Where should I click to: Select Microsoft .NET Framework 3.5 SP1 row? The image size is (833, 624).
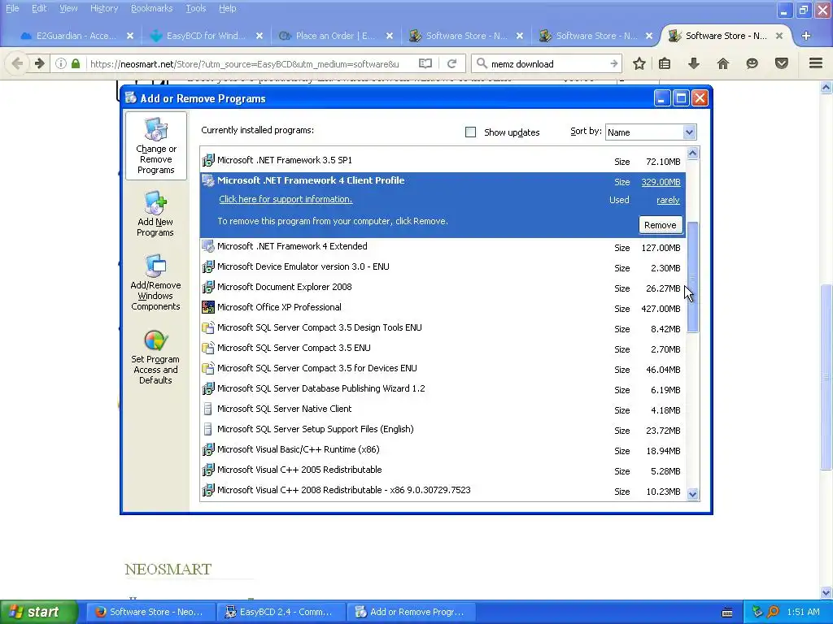coord(443,161)
